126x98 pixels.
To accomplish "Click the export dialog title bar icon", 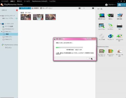I will pos(55,39).
